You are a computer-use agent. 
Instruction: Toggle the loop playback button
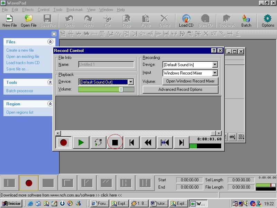tap(98, 142)
